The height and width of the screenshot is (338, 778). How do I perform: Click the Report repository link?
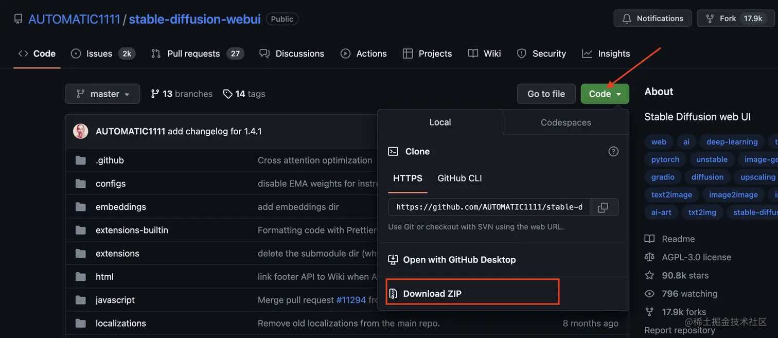pos(680,330)
